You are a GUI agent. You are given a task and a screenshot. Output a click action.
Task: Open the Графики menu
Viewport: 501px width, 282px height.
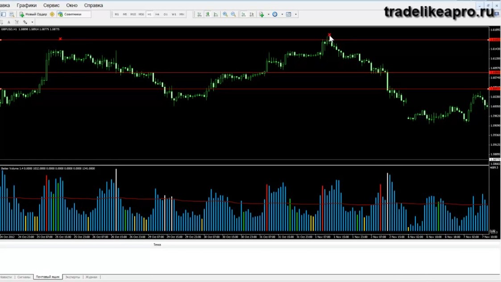point(26,5)
